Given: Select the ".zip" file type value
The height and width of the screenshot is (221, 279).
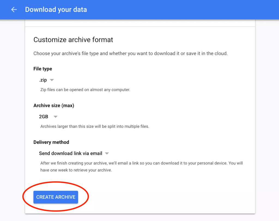Looking at the screenshot, I should (43, 80).
